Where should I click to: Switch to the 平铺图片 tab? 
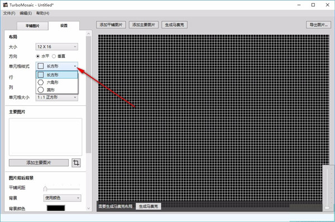[32, 26]
